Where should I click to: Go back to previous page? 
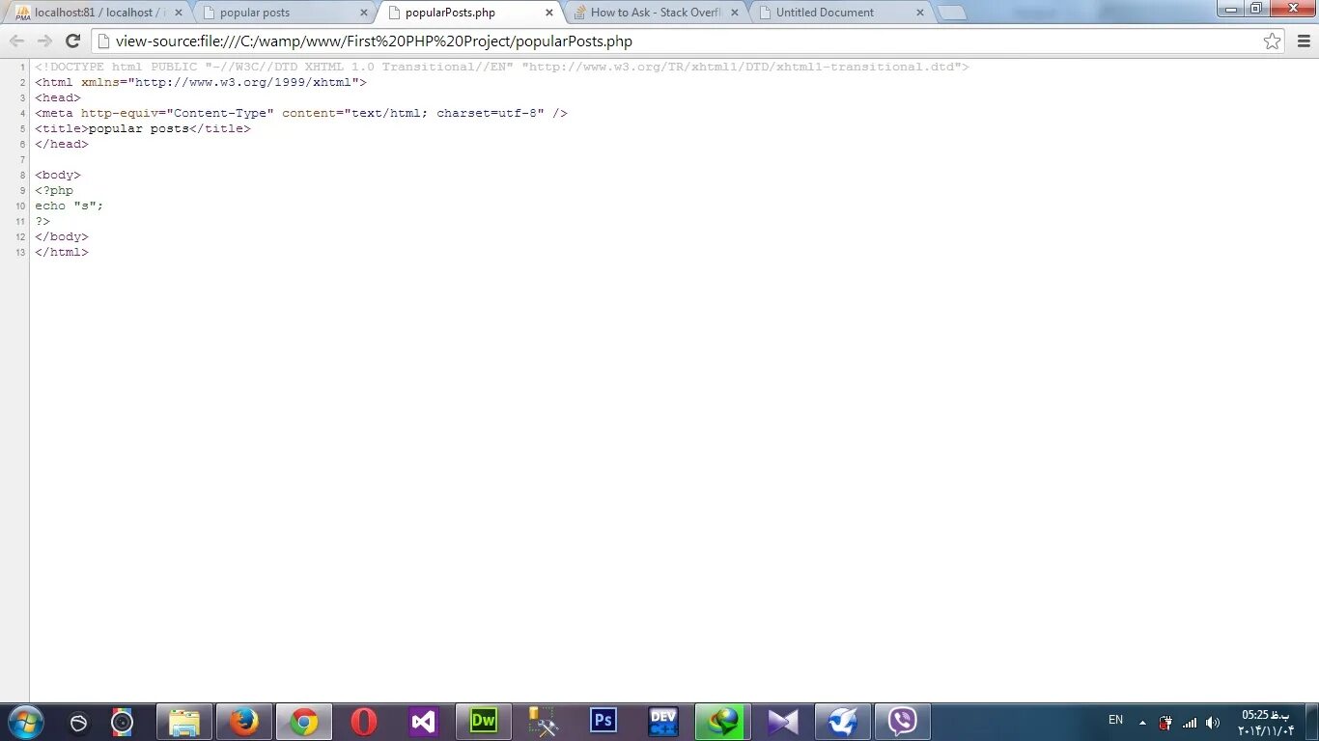coord(16,41)
